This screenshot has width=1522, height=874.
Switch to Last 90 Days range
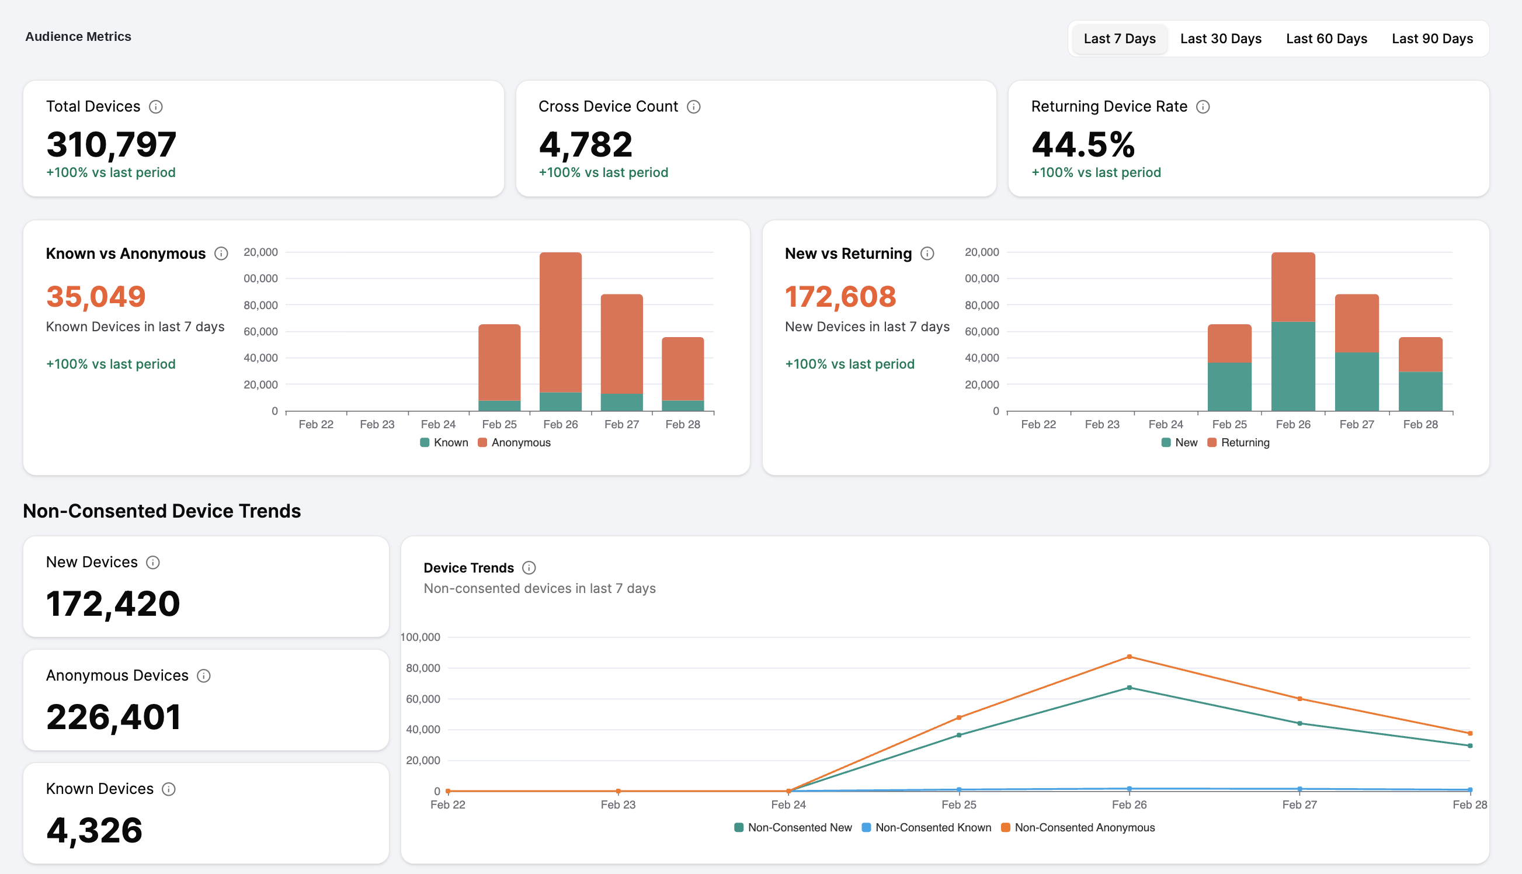click(x=1432, y=39)
